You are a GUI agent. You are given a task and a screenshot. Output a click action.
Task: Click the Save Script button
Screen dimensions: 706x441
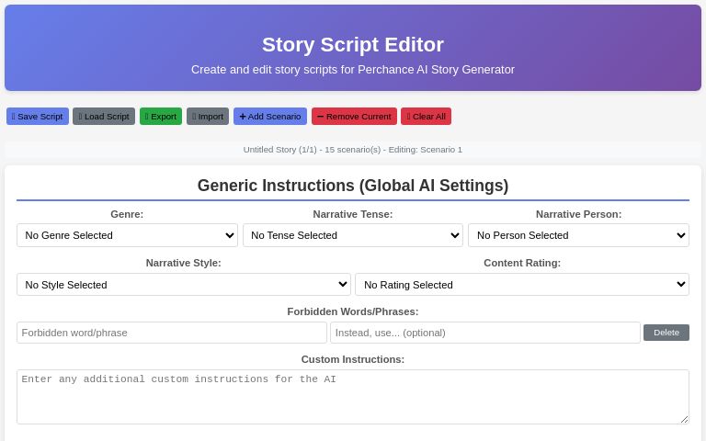(x=38, y=117)
